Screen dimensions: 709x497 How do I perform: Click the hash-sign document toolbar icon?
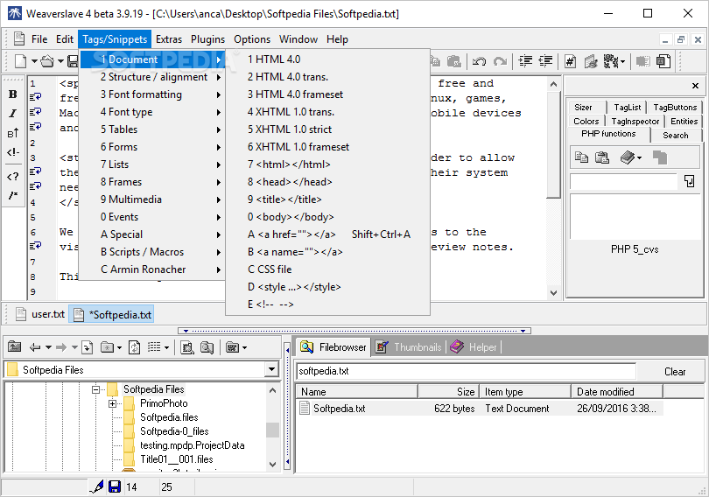tap(570, 61)
